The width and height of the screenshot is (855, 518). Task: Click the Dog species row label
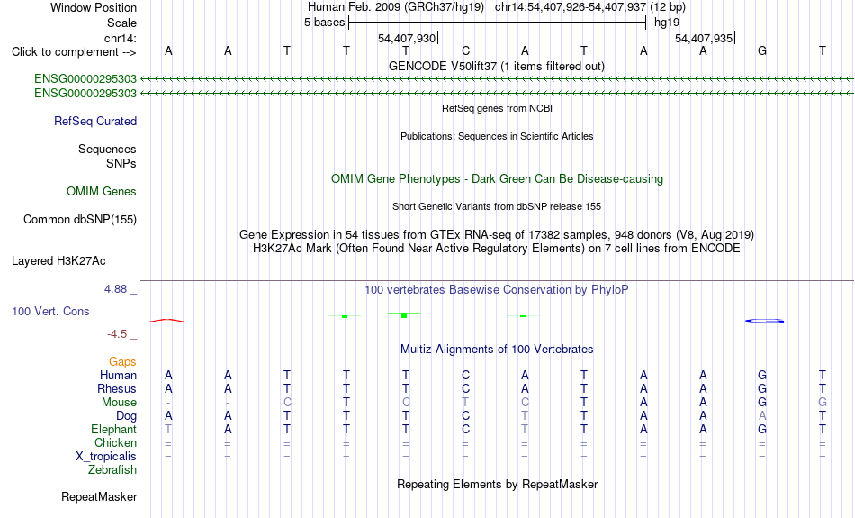[126, 416]
